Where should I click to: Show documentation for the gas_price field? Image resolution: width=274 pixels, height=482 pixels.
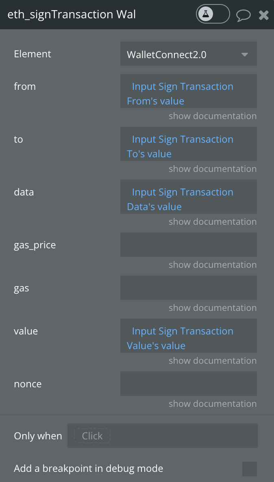[213, 265]
